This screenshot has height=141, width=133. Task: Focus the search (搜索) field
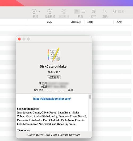[122, 11]
